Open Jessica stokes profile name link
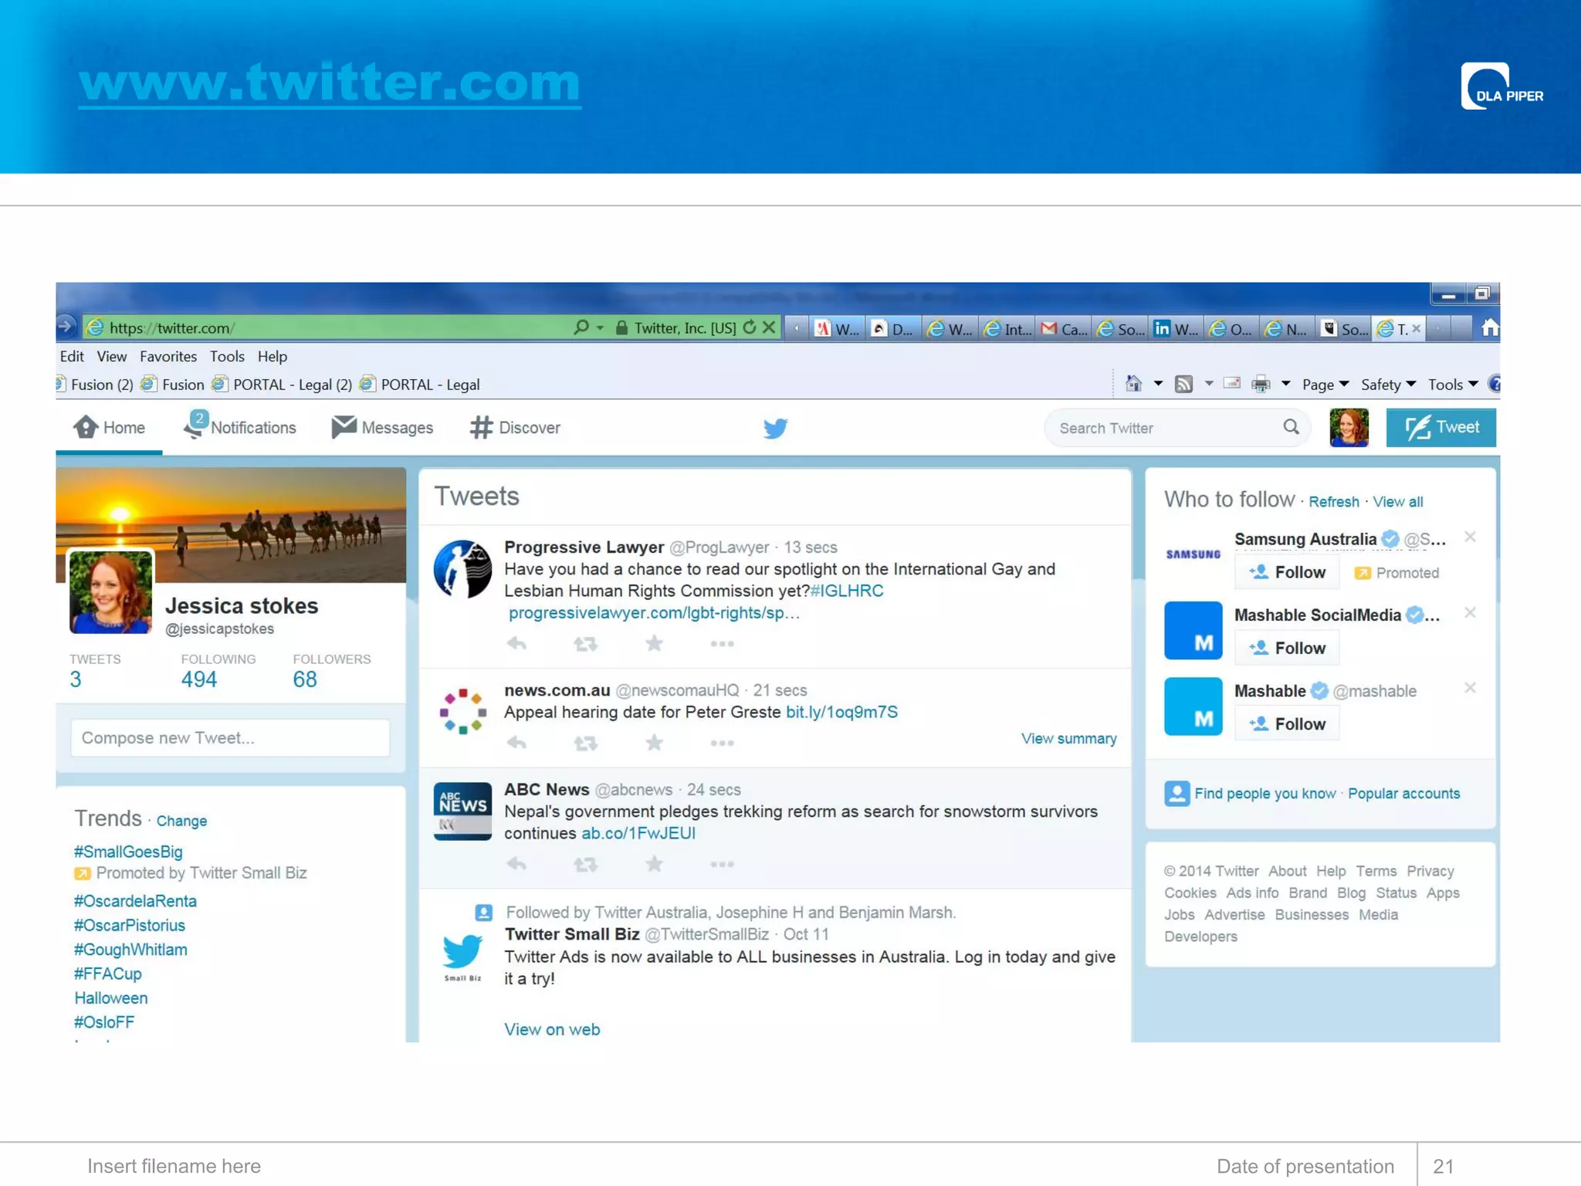This screenshot has height=1186, width=1581. pyautogui.click(x=242, y=606)
